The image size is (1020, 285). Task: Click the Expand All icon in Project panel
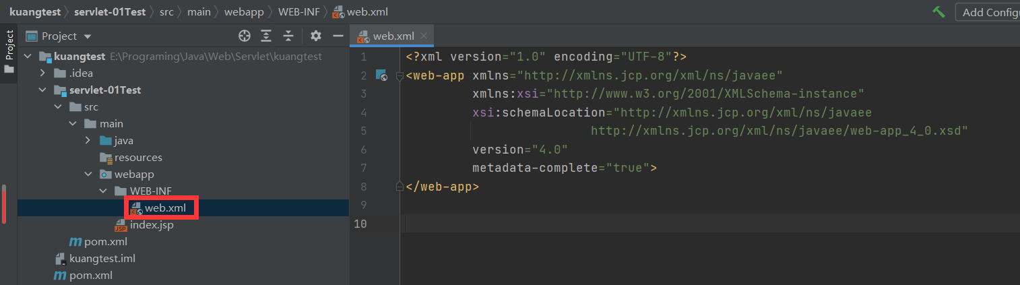[267, 36]
